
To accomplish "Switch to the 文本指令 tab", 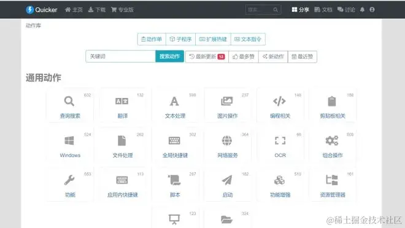I will (248, 39).
